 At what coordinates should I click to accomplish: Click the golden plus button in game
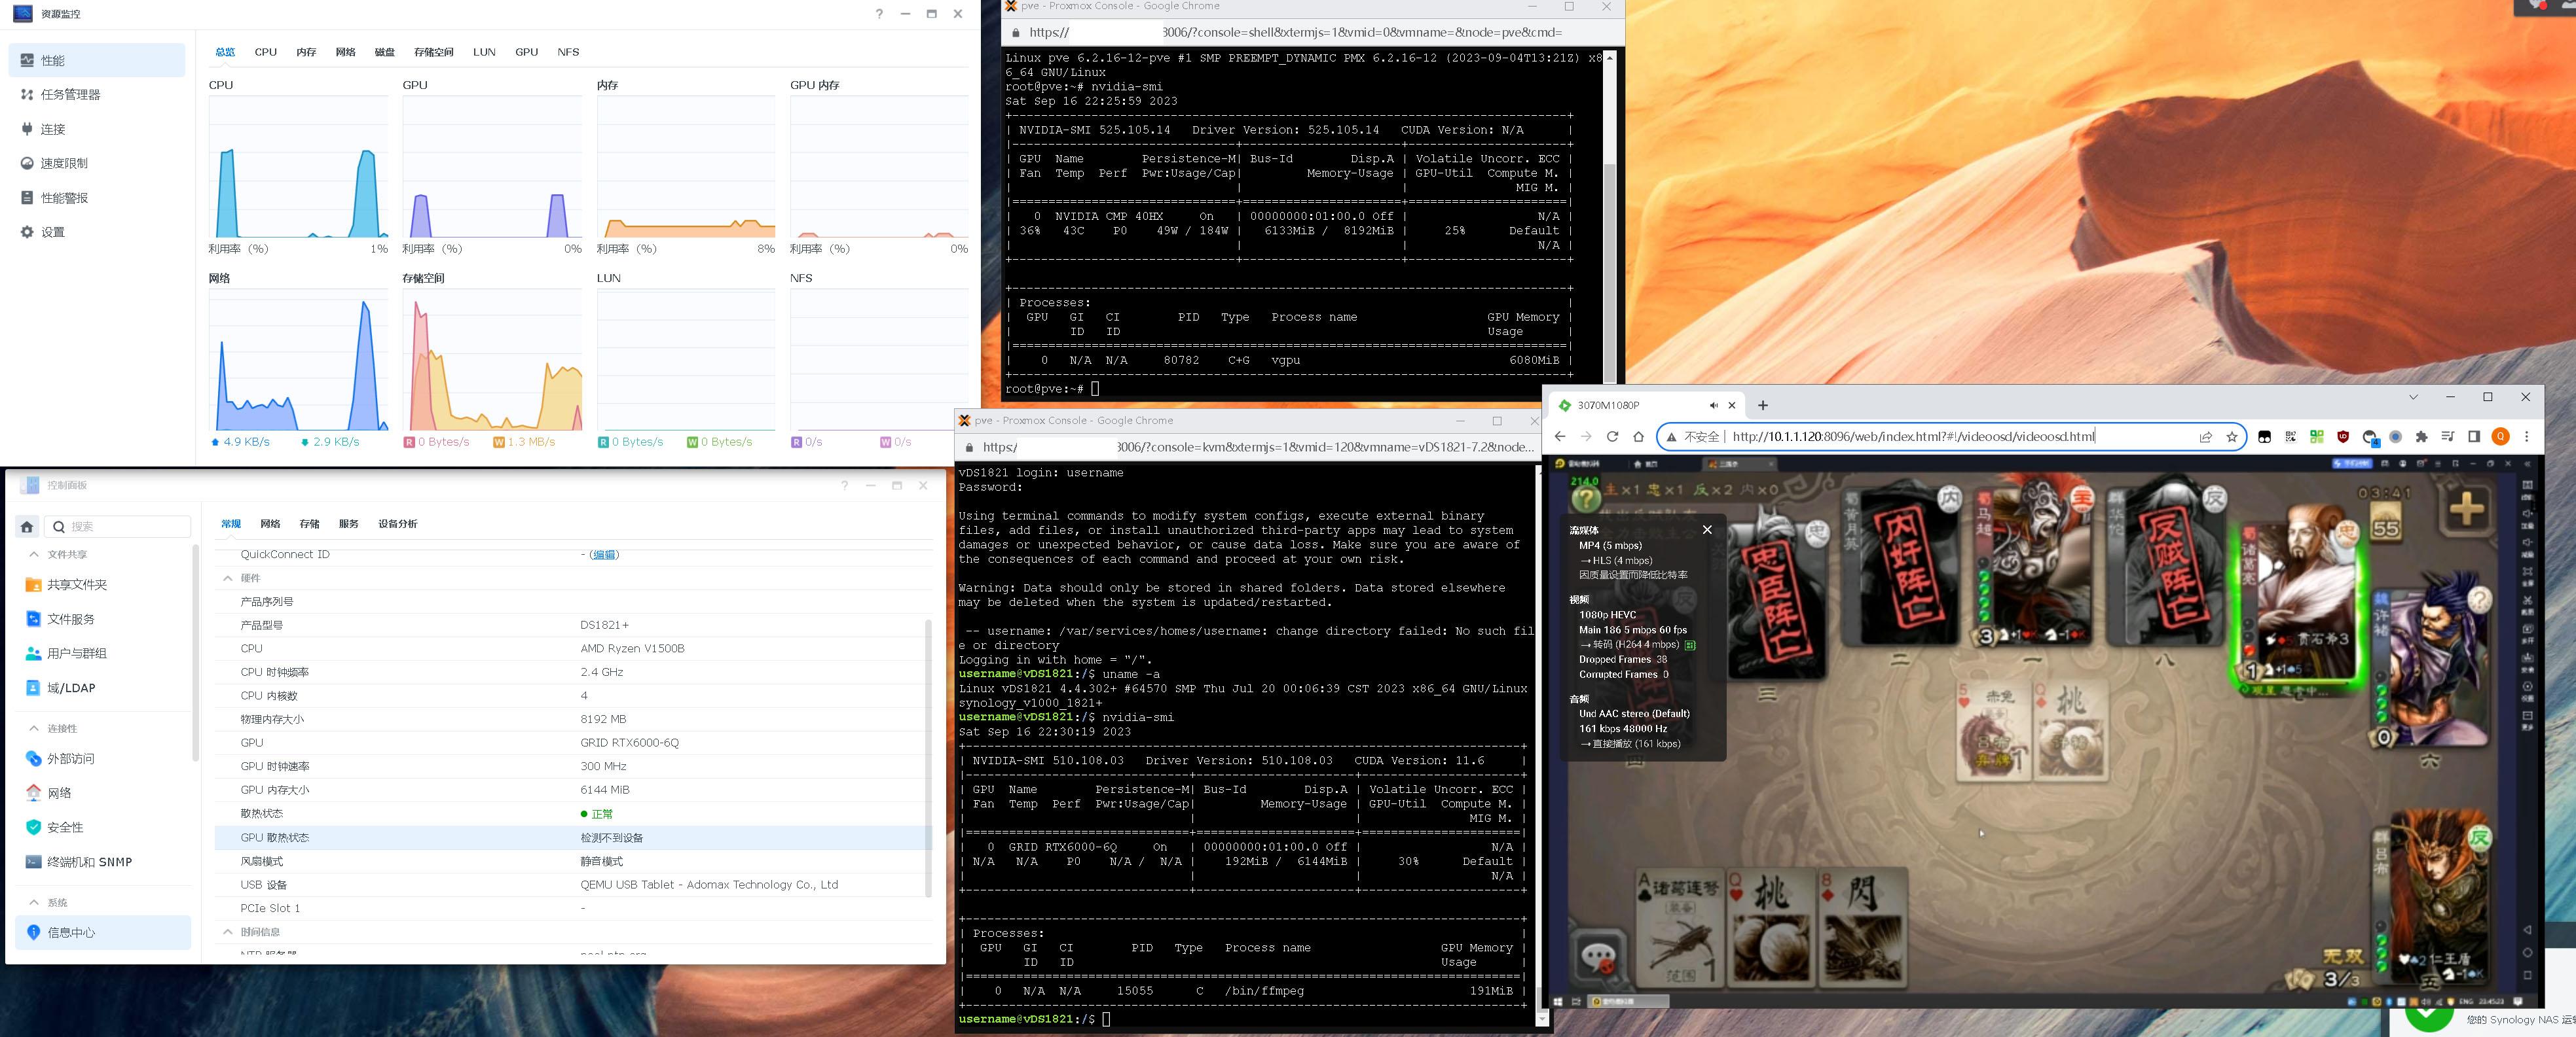click(2467, 508)
